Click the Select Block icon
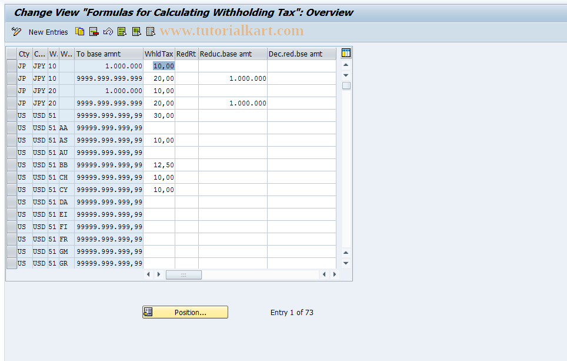This screenshot has width=567, height=361. point(136,32)
